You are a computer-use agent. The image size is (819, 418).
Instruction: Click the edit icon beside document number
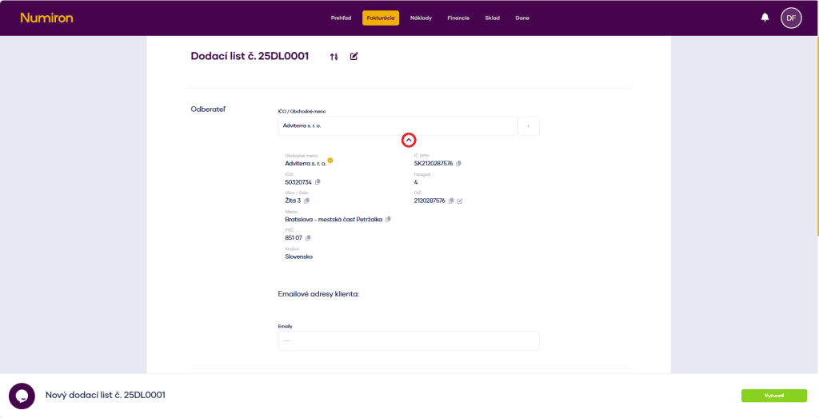[x=354, y=57]
